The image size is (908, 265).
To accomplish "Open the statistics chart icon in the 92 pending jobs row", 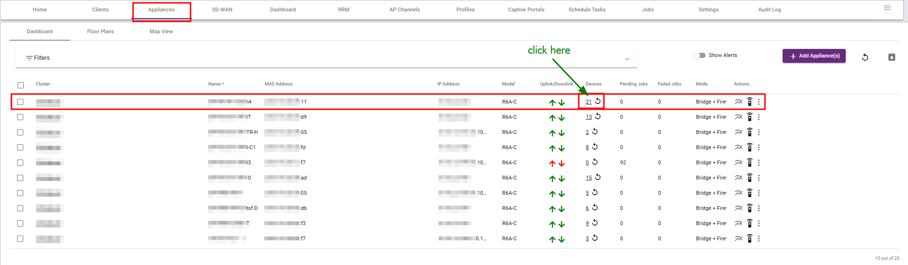I will (x=738, y=162).
